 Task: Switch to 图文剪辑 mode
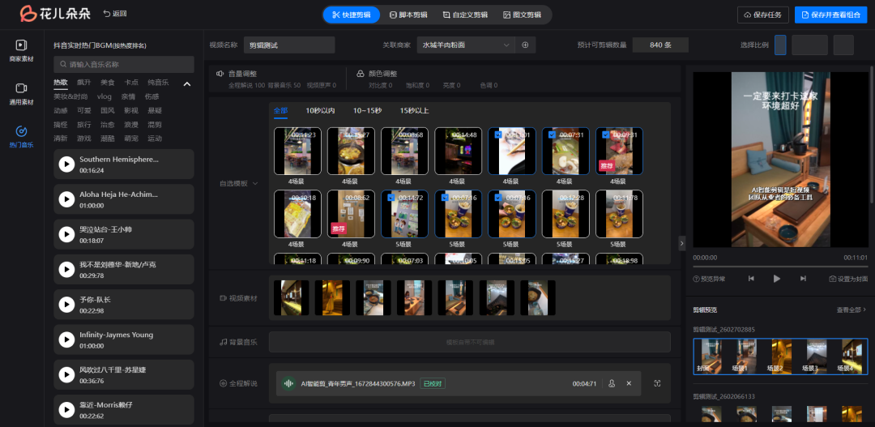[523, 15]
